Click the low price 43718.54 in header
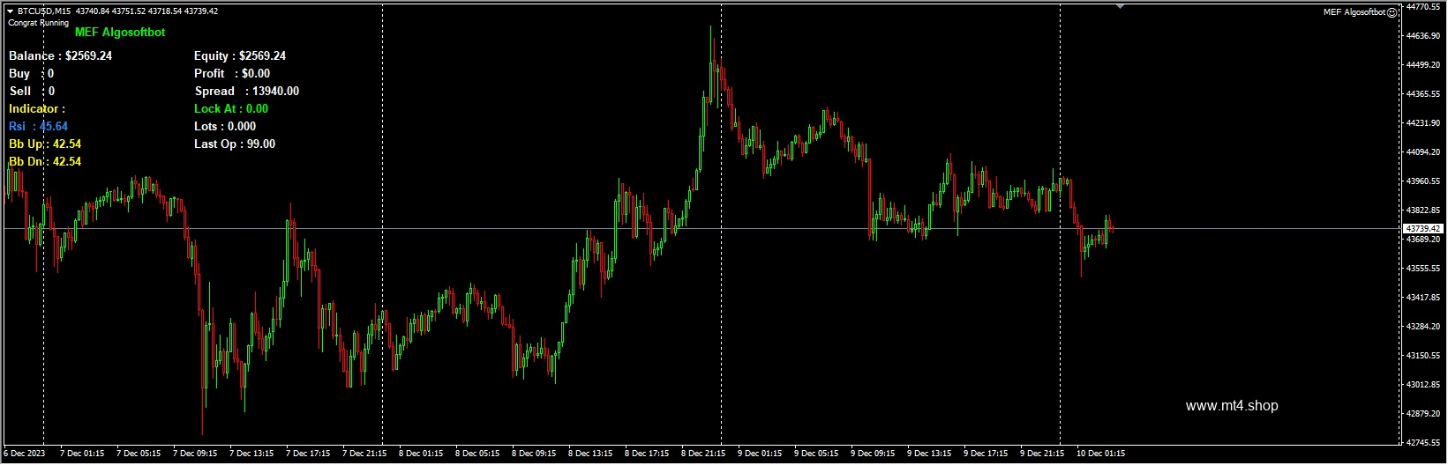The image size is (1448, 465). pos(165,11)
